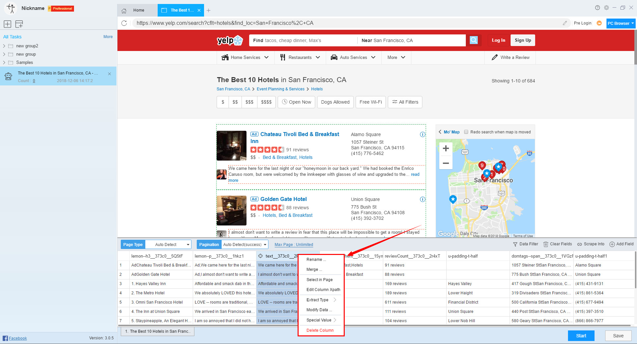The height and width of the screenshot is (344, 637).
Task: Click the Facebook icon in footer
Action: pyautogui.click(x=5, y=338)
